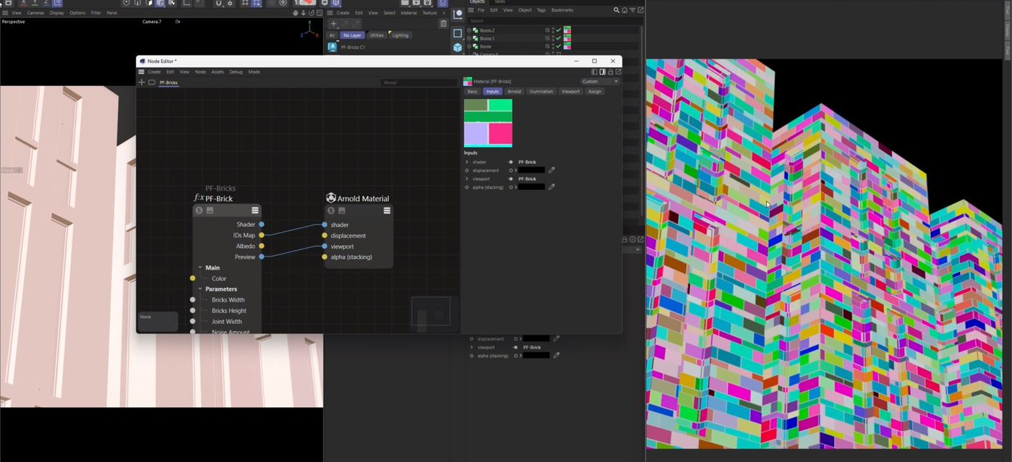Toggle the green checkmark for Boole.2

(x=558, y=30)
